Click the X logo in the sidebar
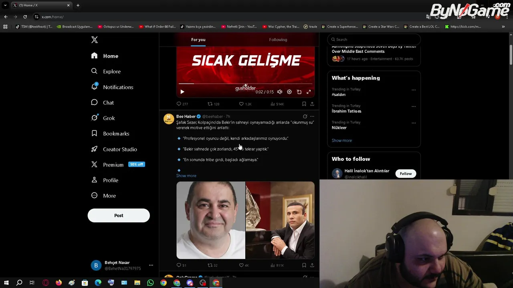Viewport: 513px width, 288px height. (x=95, y=40)
